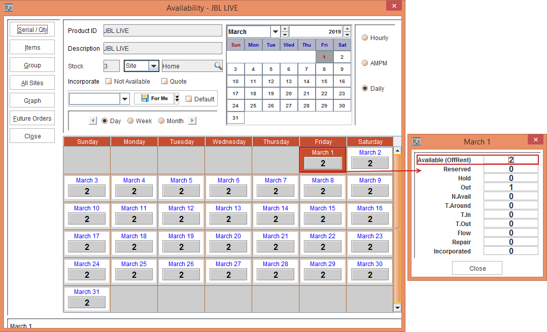Click the Home site search magnifier icon

click(x=218, y=65)
